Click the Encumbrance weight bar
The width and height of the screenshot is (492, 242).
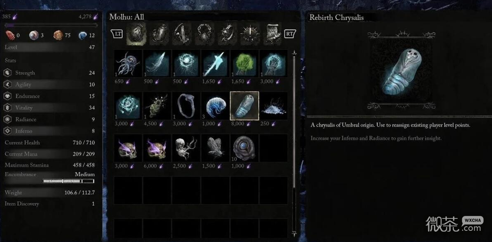(68, 181)
